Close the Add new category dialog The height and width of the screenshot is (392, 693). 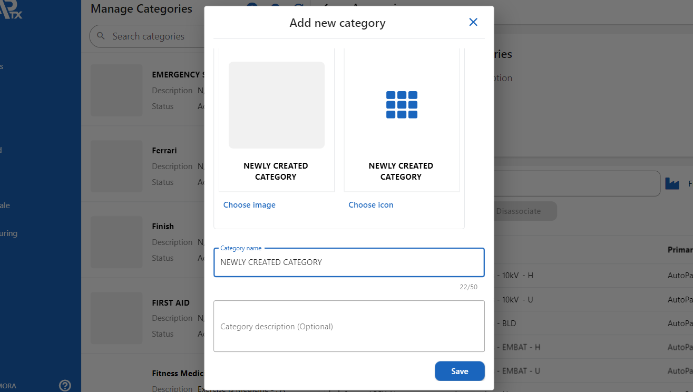473,22
